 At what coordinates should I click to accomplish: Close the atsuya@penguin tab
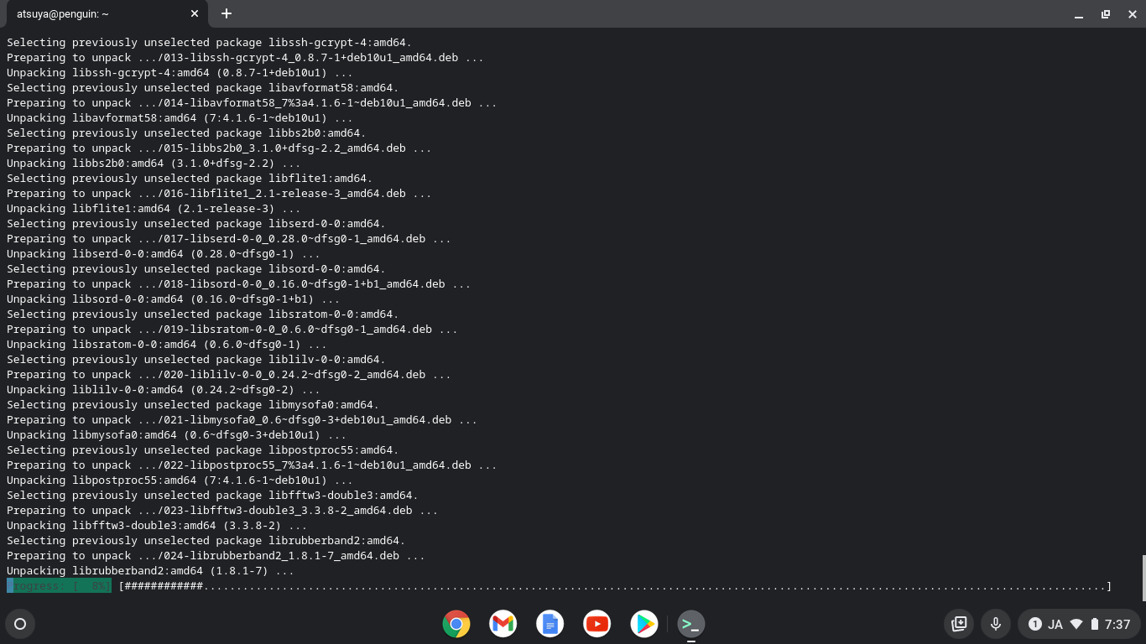[x=194, y=13]
